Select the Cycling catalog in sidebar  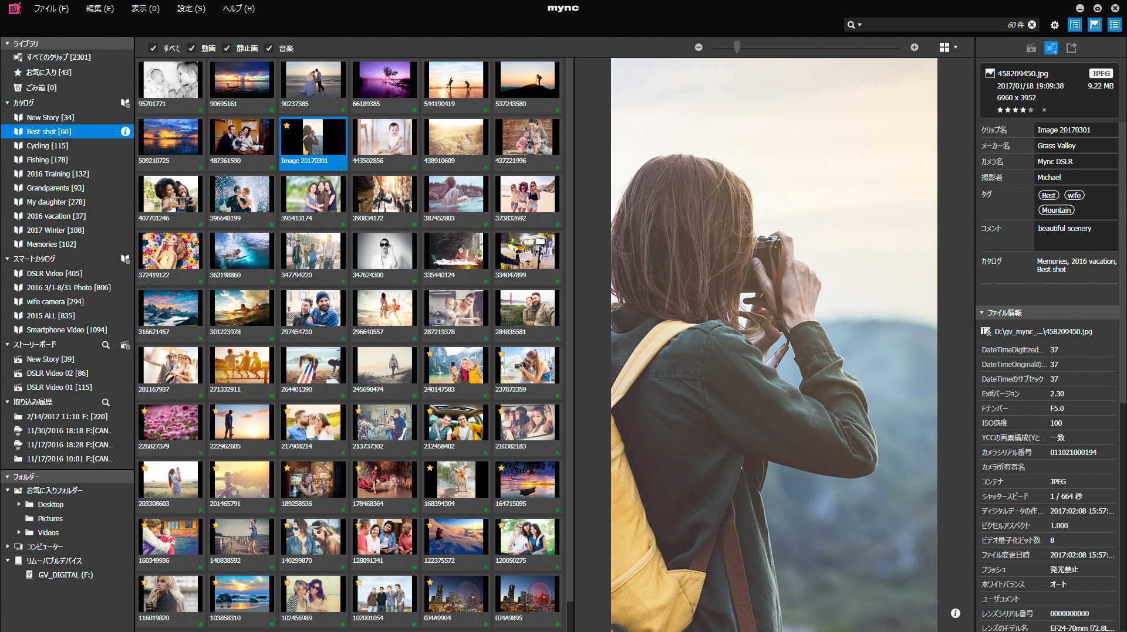[x=47, y=146]
